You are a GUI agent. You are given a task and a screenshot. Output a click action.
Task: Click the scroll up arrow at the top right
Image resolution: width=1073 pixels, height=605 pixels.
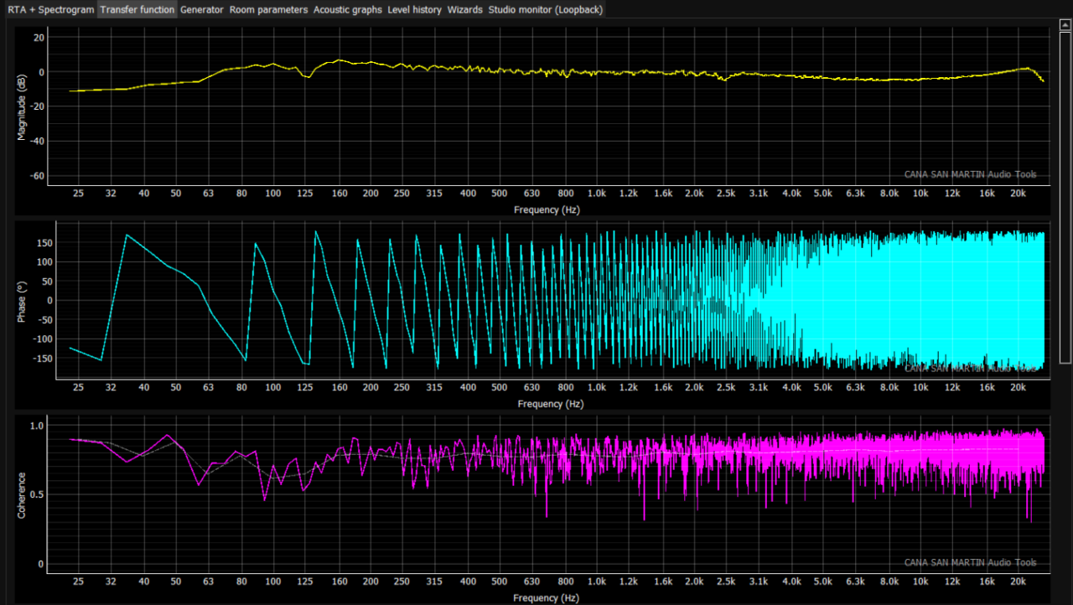pyautogui.click(x=1065, y=23)
